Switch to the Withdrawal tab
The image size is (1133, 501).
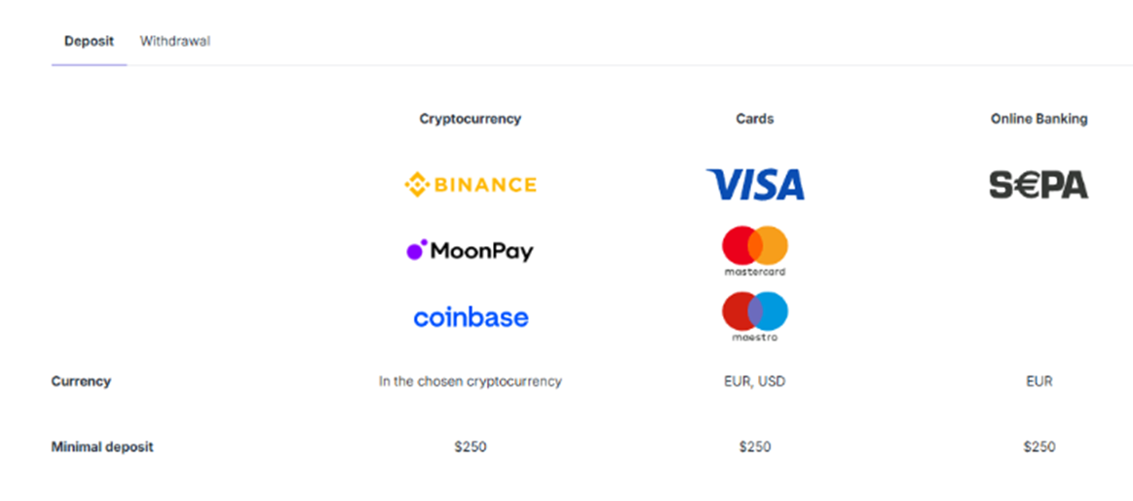point(175,41)
